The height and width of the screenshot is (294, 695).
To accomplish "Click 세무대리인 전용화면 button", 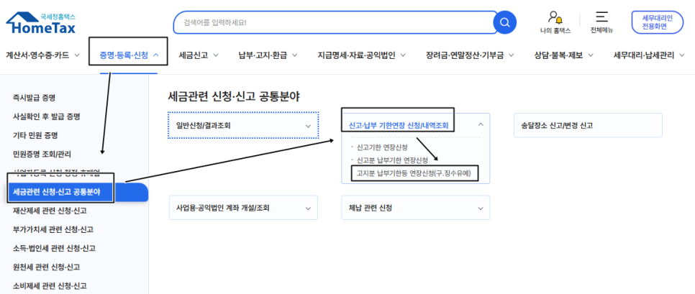I will click(x=658, y=22).
